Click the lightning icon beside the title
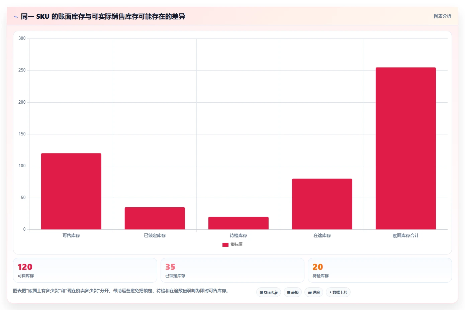 click(x=16, y=17)
